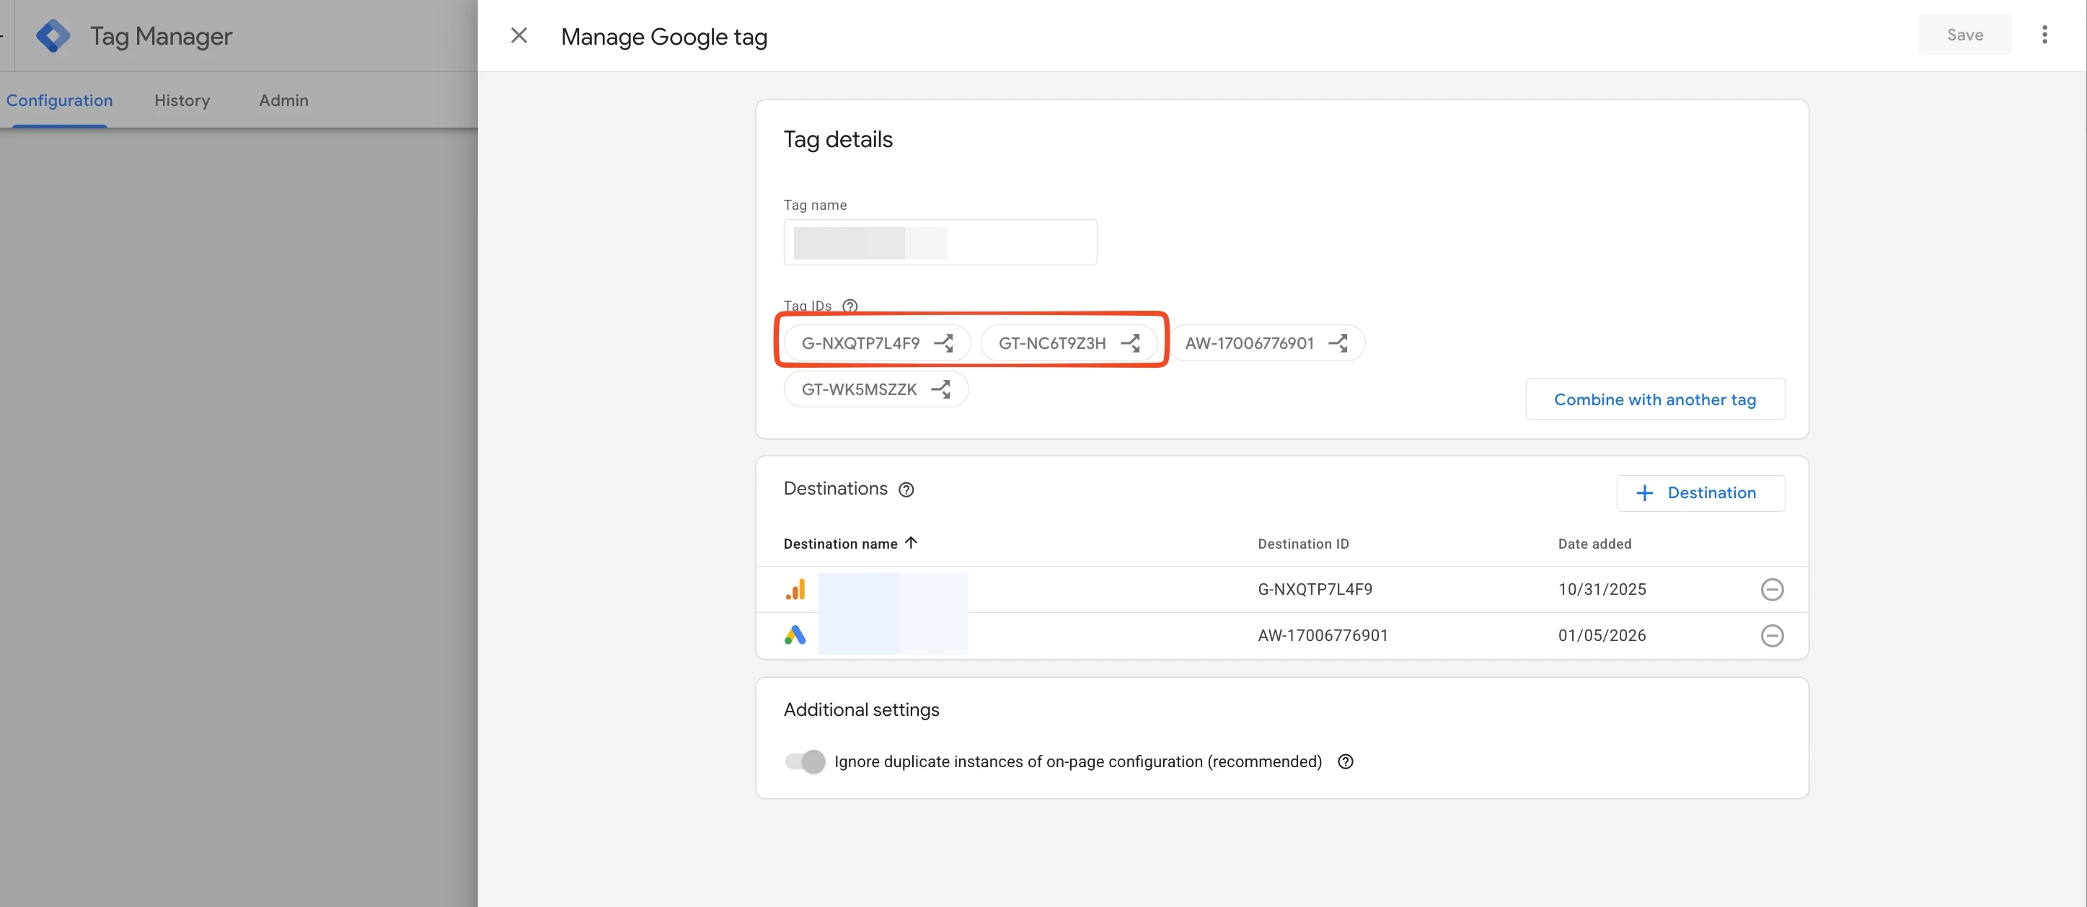Screen dimensions: 2087x907
Task: Click the Google Ads destination icon
Action: coord(795,636)
